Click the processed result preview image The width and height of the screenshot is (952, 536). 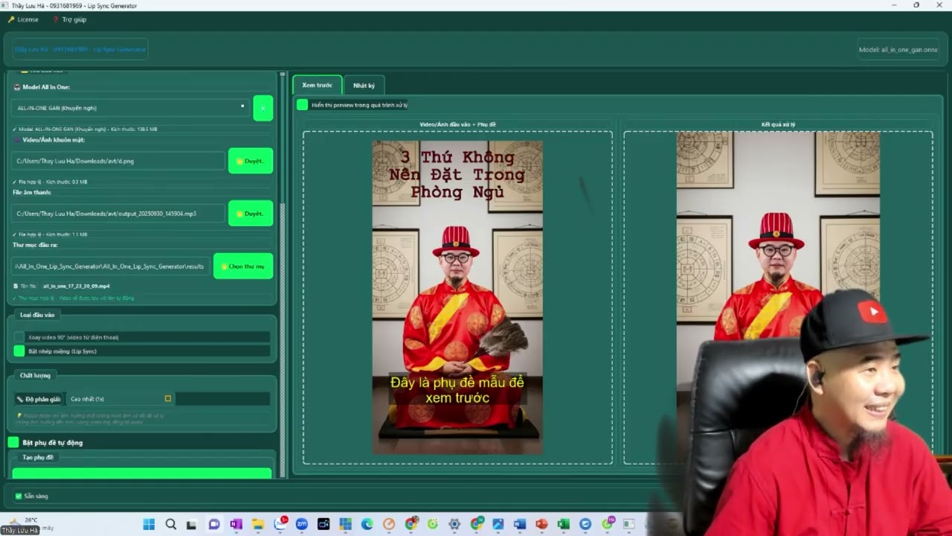(x=778, y=298)
